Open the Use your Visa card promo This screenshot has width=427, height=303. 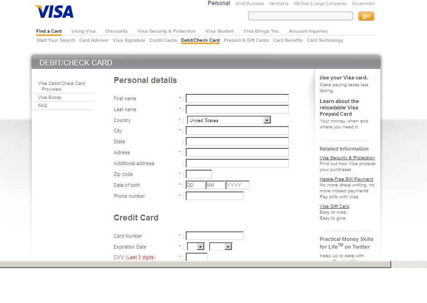pyautogui.click(x=344, y=78)
